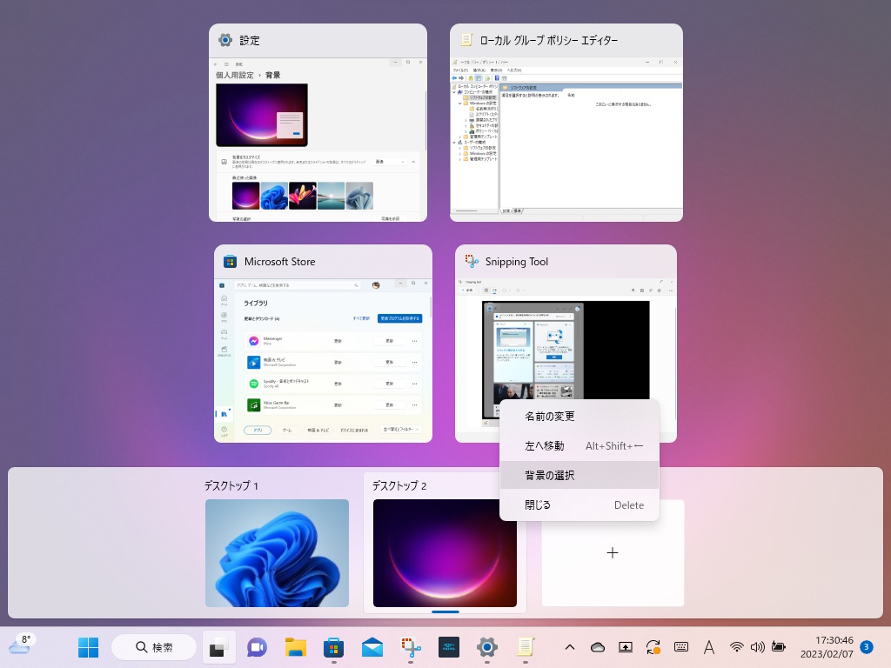The image size is (891, 668).
Task: Switch to the デスクトップ 1 thumbnail
Action: coord(277,553)
